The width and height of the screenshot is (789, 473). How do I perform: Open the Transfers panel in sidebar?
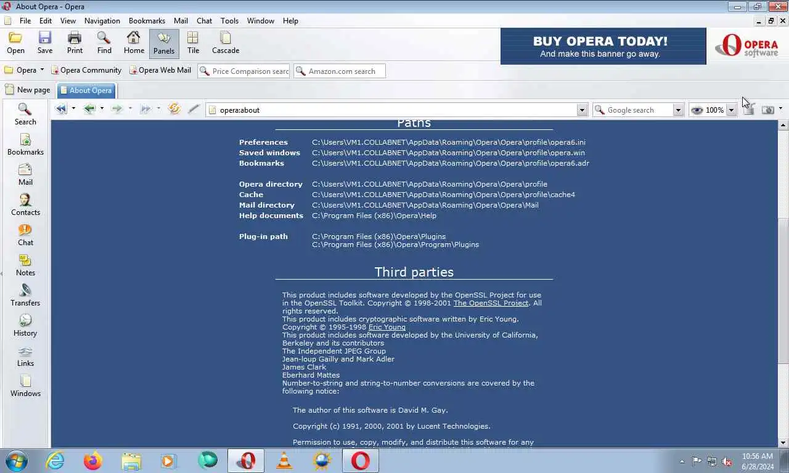click(x=25, y=296)
